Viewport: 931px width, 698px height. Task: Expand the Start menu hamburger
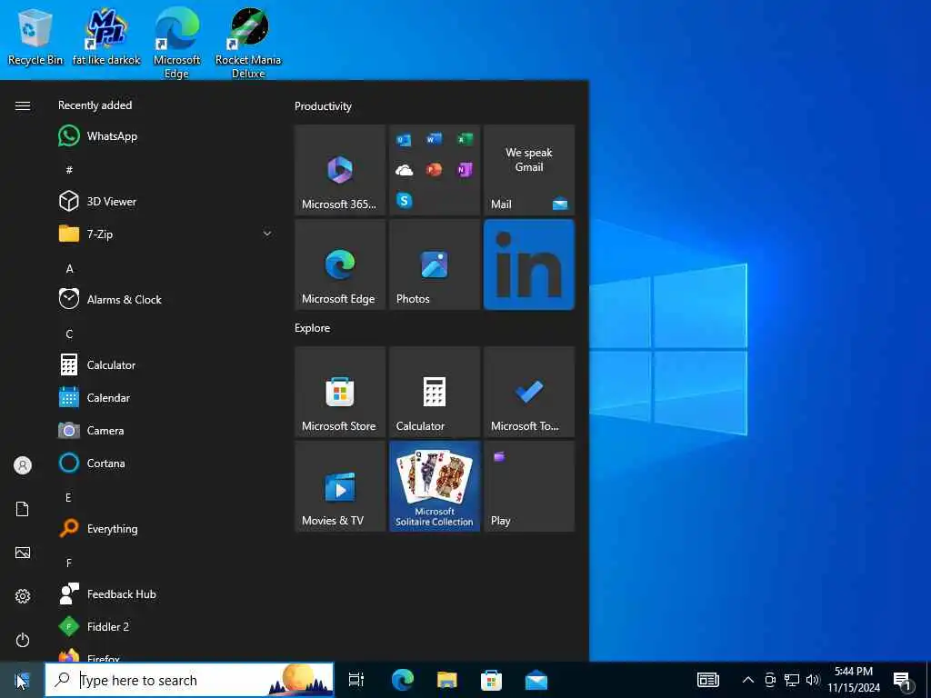[x=23, y=105]
